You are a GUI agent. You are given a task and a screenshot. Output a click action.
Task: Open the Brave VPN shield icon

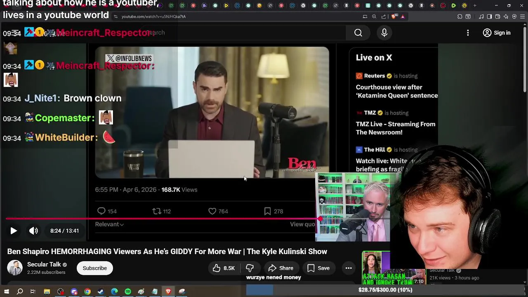pyautogui.click(x=514, y=16)
